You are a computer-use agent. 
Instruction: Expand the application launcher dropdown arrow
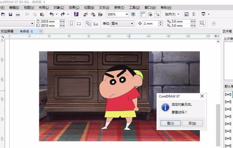click(x=209, y=14)
